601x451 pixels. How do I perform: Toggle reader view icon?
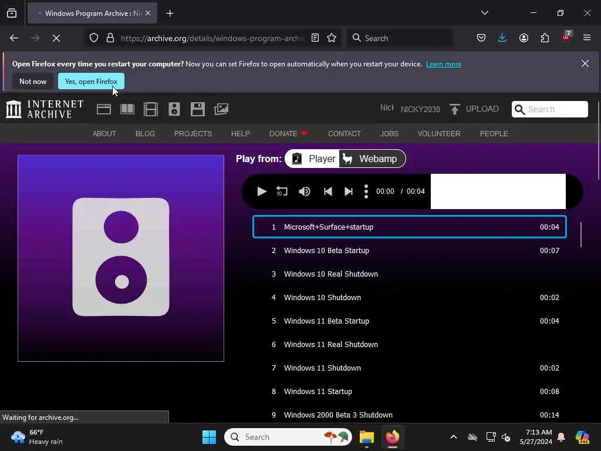point(315,38)
